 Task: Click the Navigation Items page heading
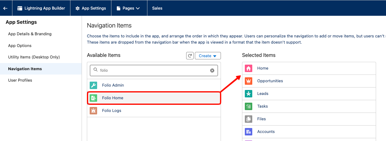click(109, 26)
